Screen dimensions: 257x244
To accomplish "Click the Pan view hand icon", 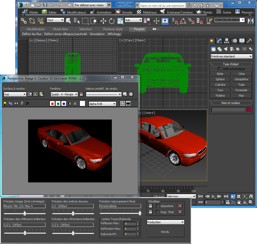I will [x=239, y=202].
